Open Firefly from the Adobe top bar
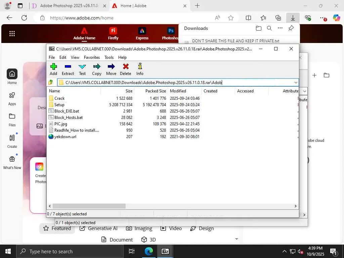Viewport: 344px width, 258px height. pos(113,34)
